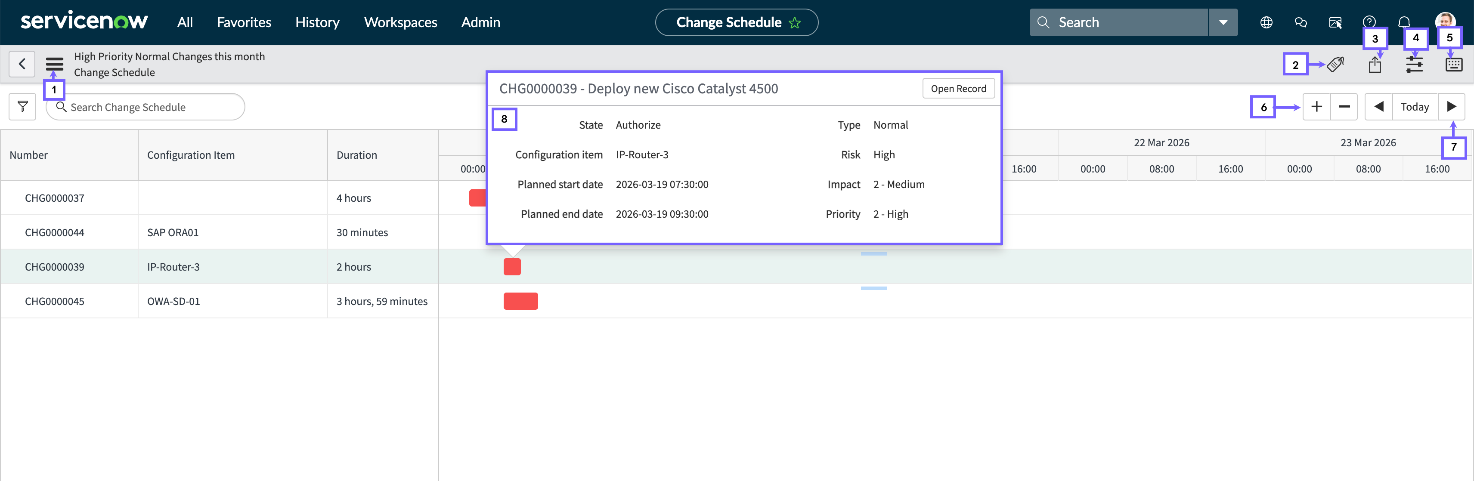Click the share schedule icon
This screenshot has height=481, width=1474.
pyautogui.click(x=1375, y=65)
